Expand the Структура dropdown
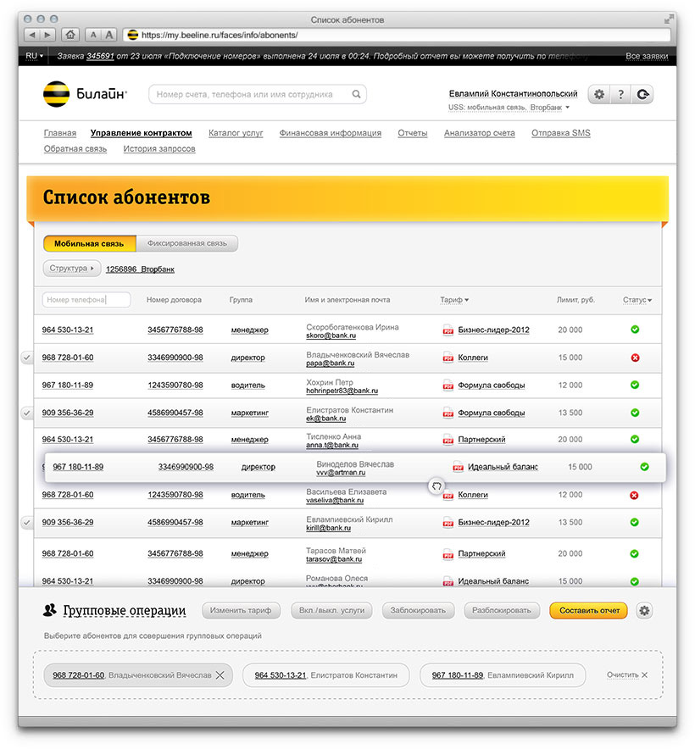This screenshot has height=749, width=695. tap(71, 269)
